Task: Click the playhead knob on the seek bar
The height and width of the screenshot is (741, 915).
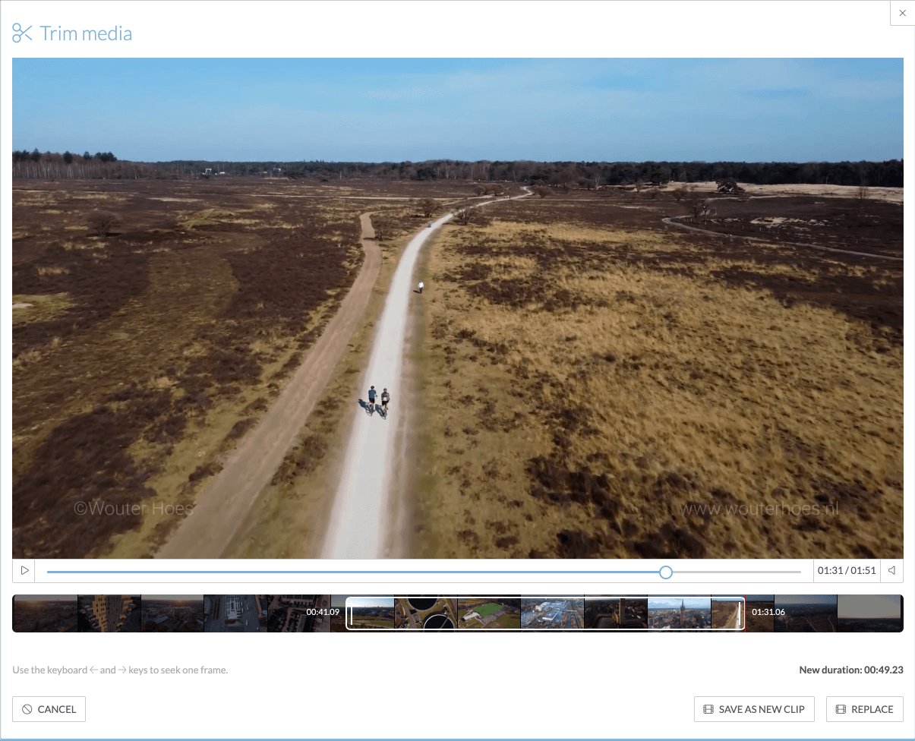Action: click(666, 572)
